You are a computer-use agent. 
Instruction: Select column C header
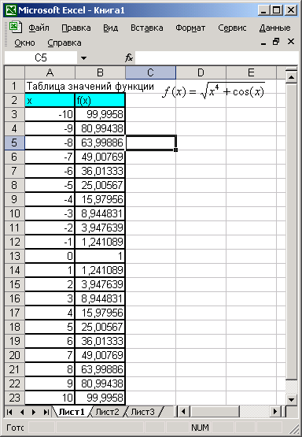[150, 72]
